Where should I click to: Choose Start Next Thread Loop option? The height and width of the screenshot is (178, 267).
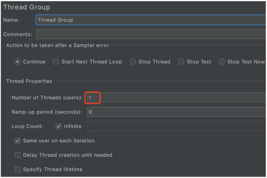56,62
